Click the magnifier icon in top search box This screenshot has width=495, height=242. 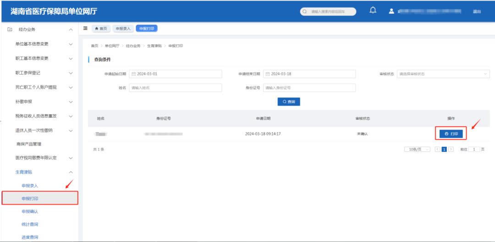click(x=305, y=11)
